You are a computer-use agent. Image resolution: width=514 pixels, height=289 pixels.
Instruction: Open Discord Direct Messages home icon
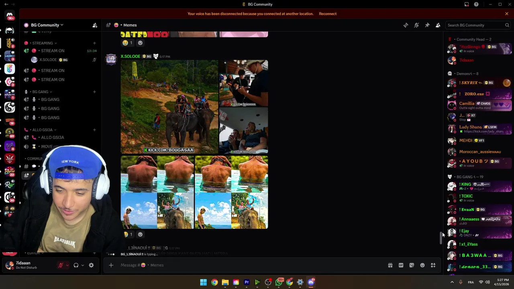10,16
